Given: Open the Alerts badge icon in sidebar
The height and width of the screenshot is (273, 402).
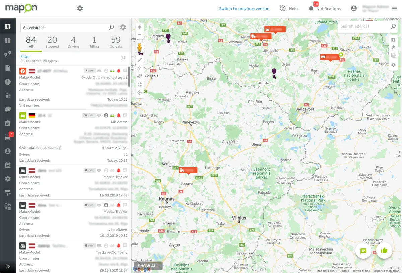Looking at the screenshot, I should (8, 82).
